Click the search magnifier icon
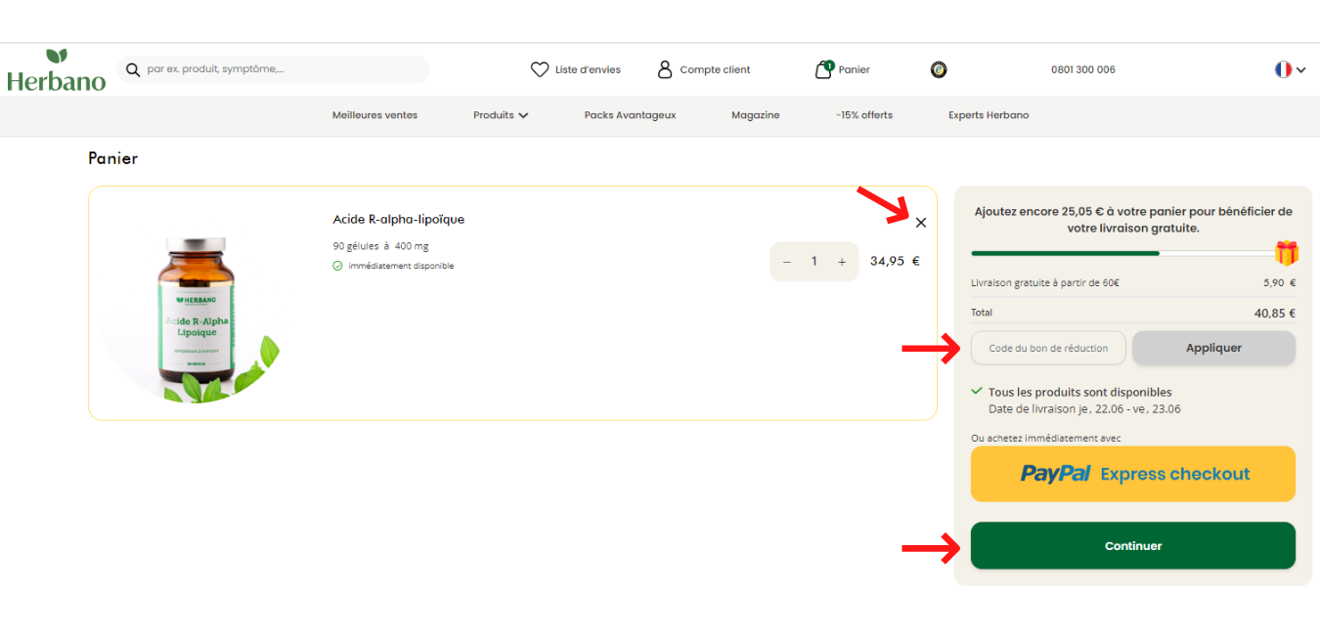 [133, 70]
